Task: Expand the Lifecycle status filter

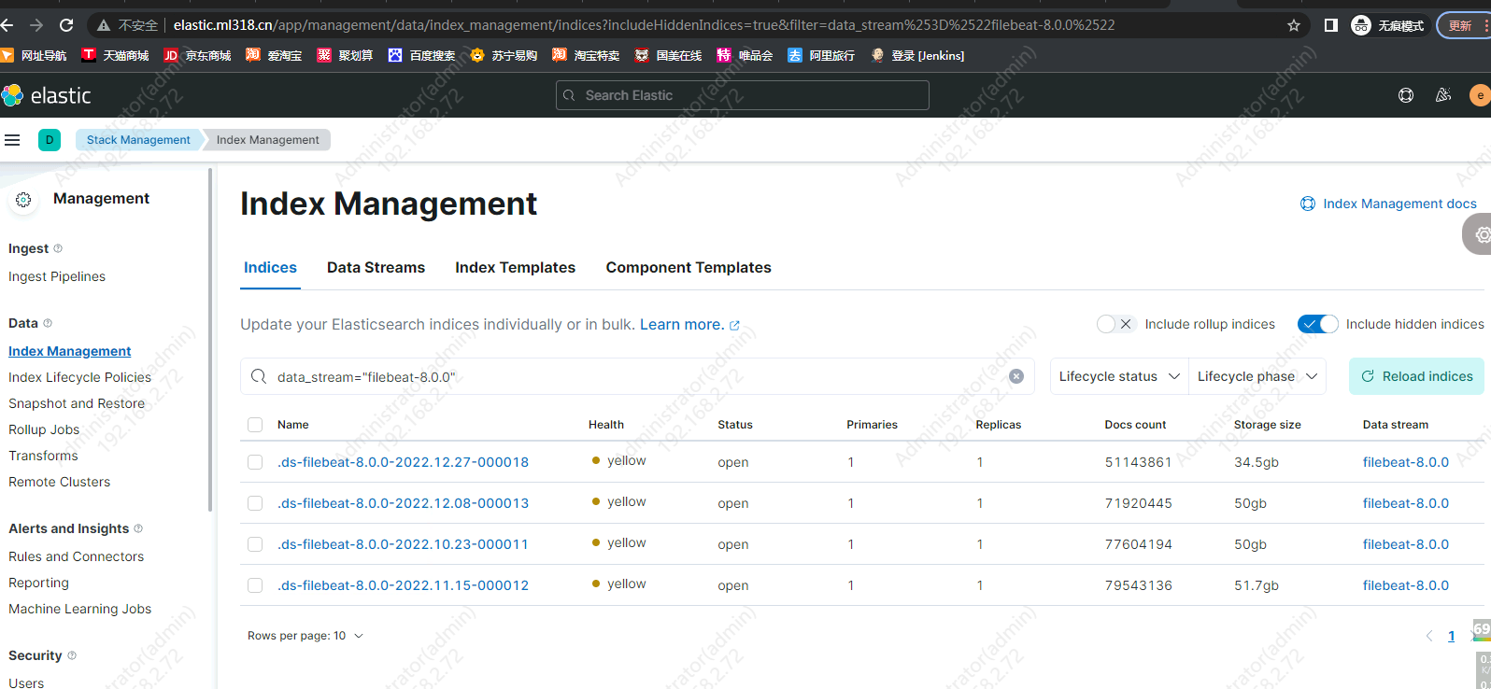Action: click(1118, 376)
